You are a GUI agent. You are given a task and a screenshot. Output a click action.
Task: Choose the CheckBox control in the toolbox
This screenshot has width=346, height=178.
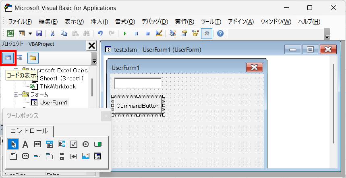pyautogui.click(x=74, y=144)
